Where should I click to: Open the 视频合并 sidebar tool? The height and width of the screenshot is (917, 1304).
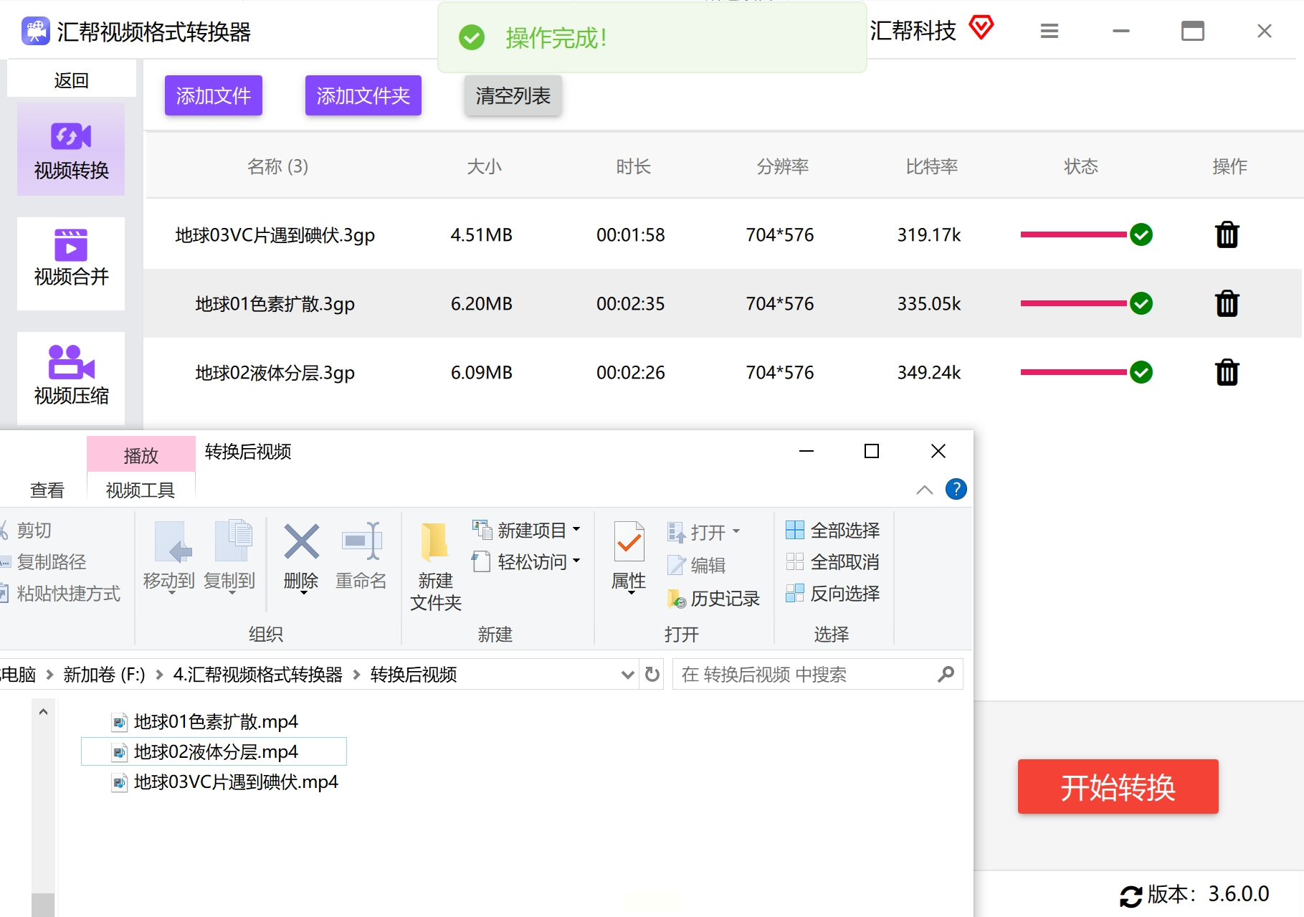[x=71, y=263]
